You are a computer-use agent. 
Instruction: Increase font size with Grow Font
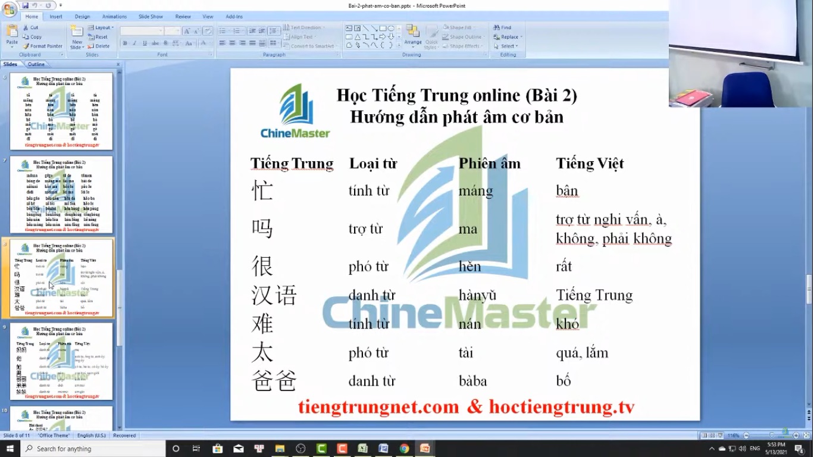187,30
